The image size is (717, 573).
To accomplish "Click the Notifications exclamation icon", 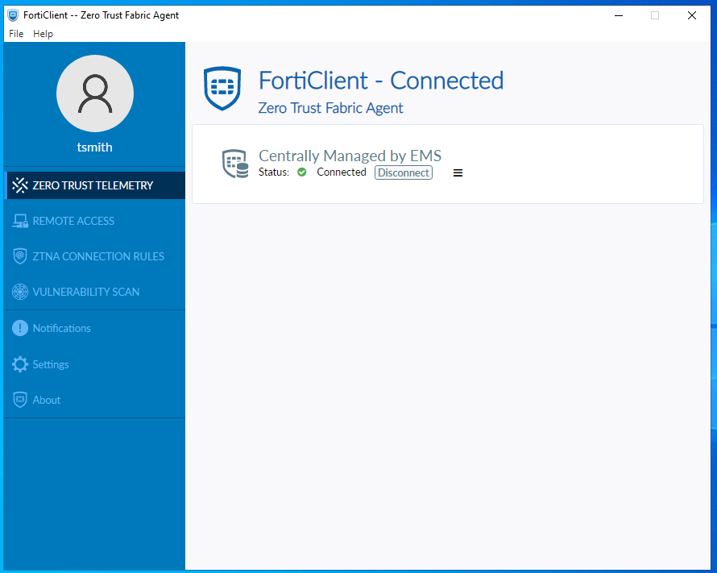I will point(20,328).
